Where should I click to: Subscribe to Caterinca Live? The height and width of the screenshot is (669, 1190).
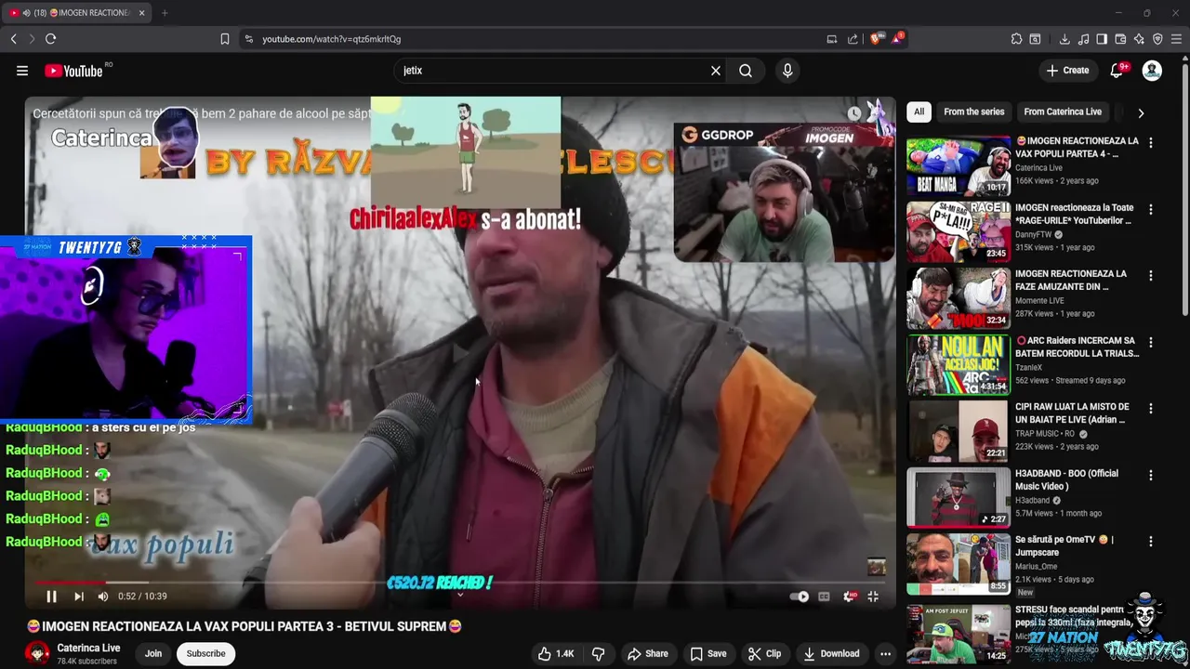[205, 653]
